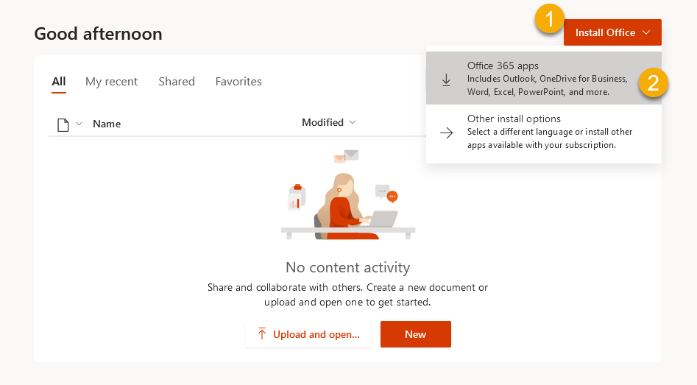Click download arrow icon beside Office 365 apps
Image resolution: width=697 pixels, height=385 pixels.
tap(446, 80)
